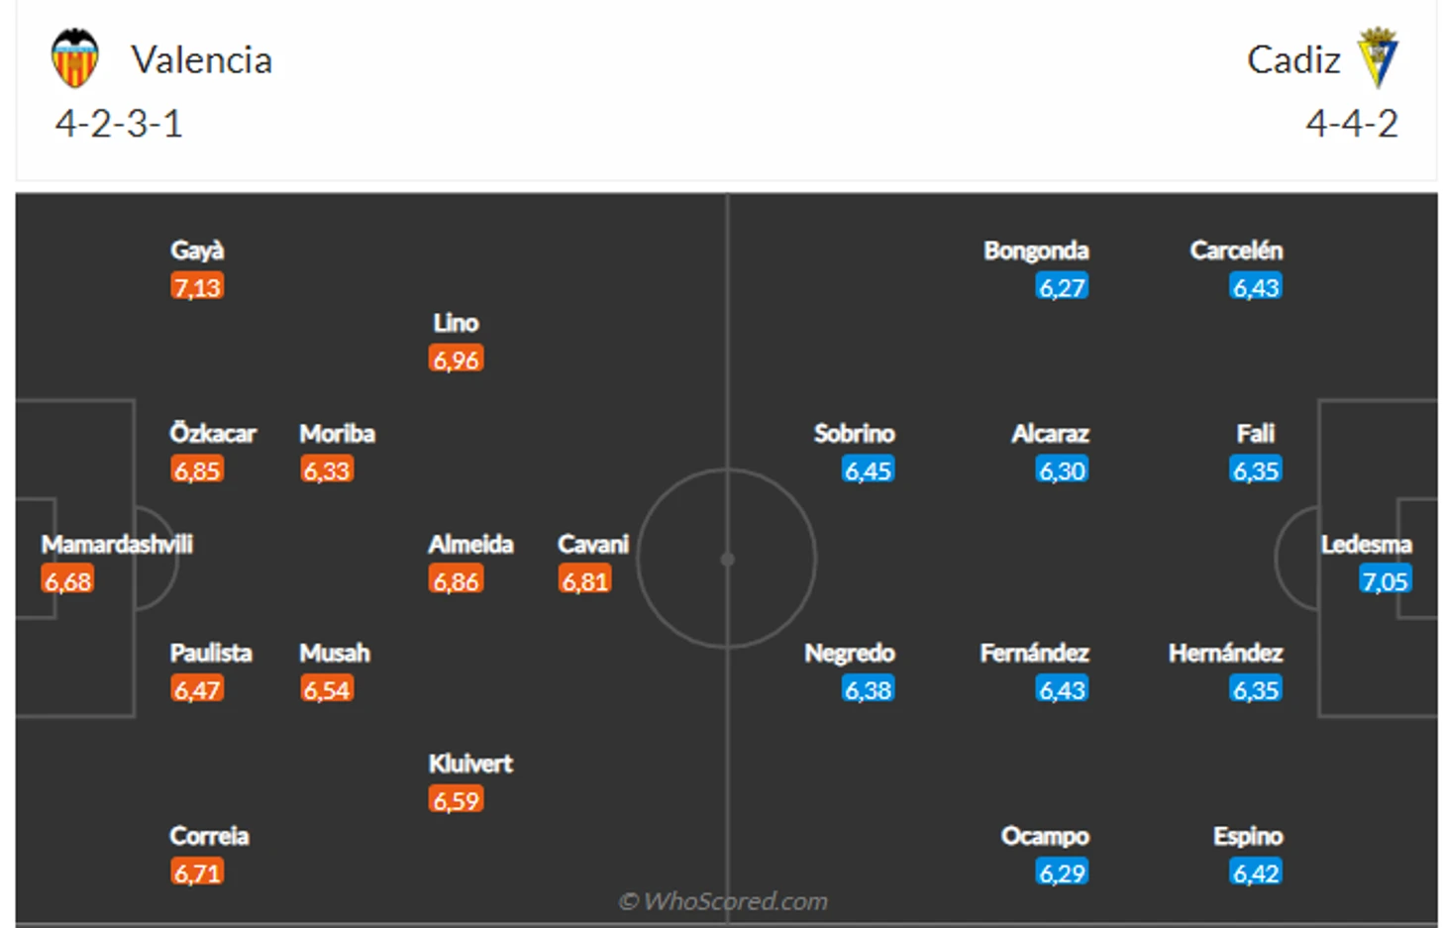Click the WhoScored.com watermark

point(723,901)
